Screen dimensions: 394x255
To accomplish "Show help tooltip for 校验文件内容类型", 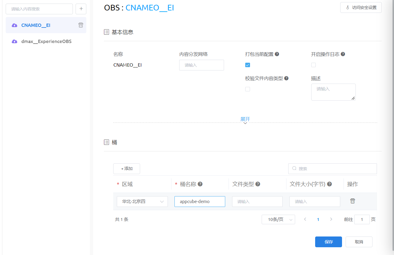I will coord(286,78).
